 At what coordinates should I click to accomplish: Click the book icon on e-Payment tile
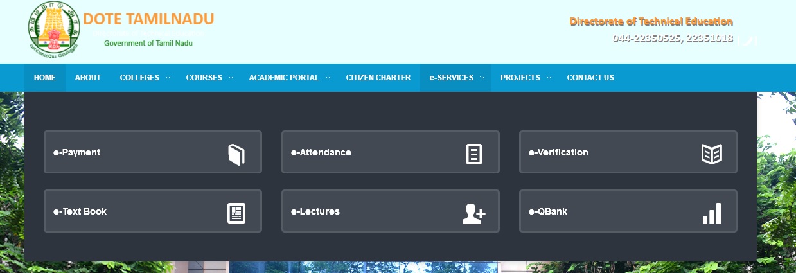tap(236, 155)
